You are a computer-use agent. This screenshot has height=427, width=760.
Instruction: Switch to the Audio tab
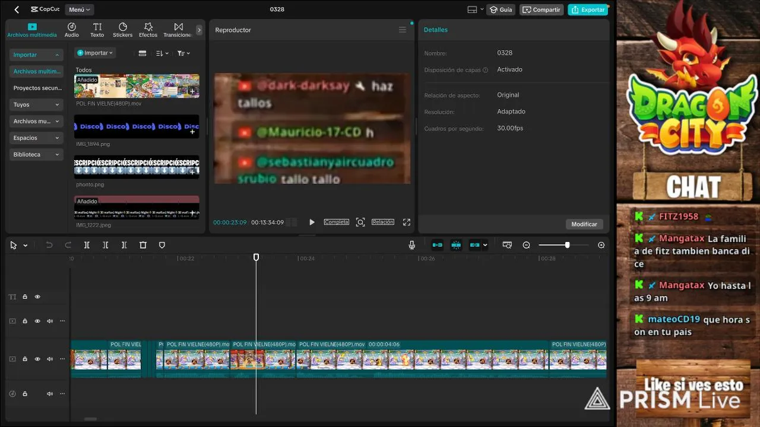pyautogui.click(x=72, y=30)
